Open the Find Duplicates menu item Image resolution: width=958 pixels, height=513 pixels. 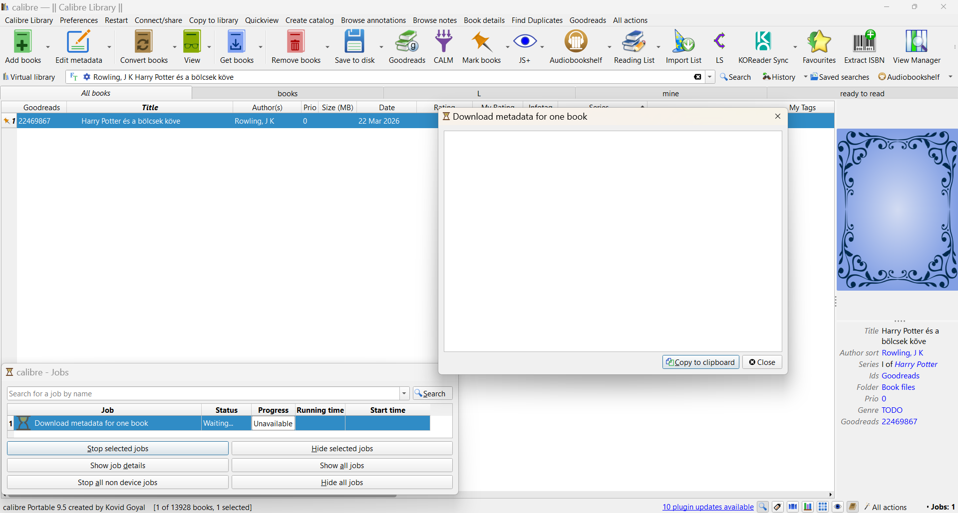pyautogui.click(x=537, y=20)
